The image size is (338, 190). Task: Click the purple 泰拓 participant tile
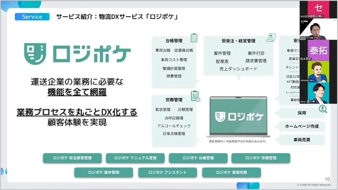pos(318,51)
